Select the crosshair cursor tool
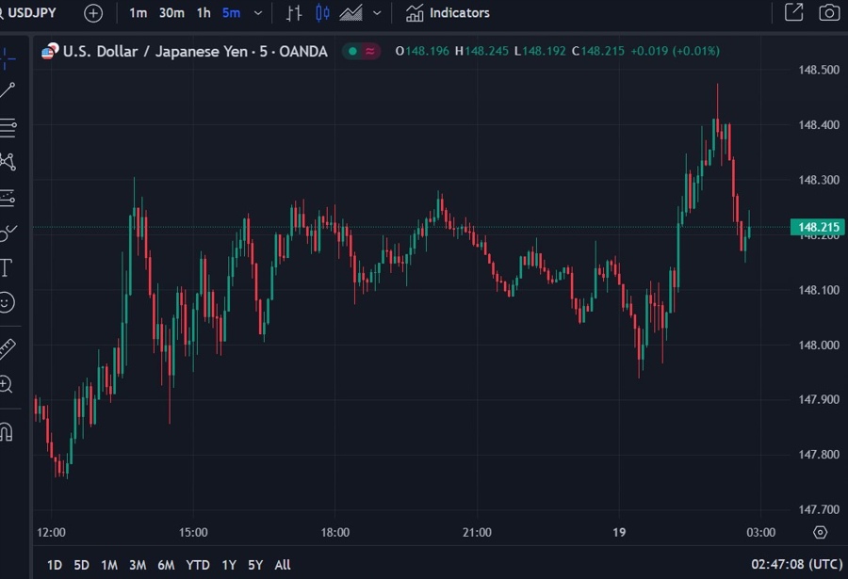The height and width of the screenshot is (579, 848). pyautogui.click(x=8, y=56)
